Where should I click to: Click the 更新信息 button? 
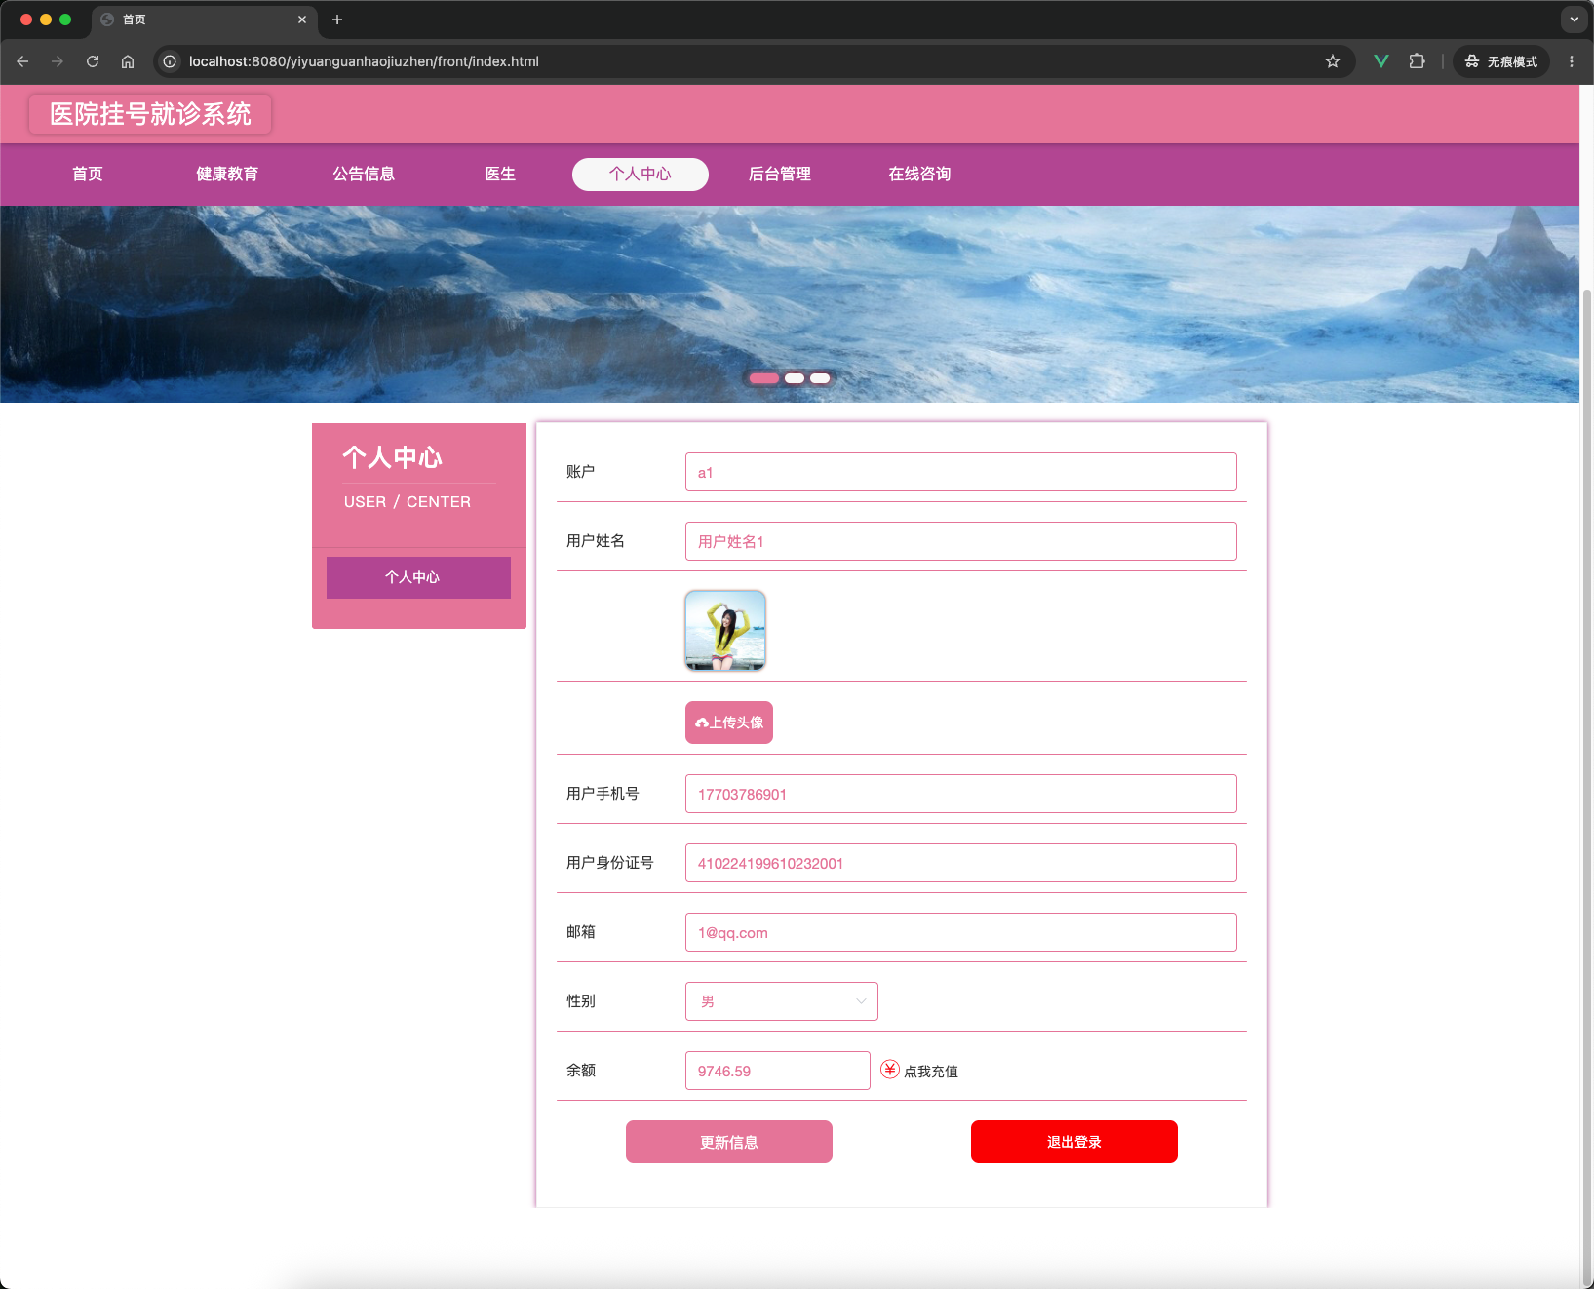click(x=729, y=1142)
